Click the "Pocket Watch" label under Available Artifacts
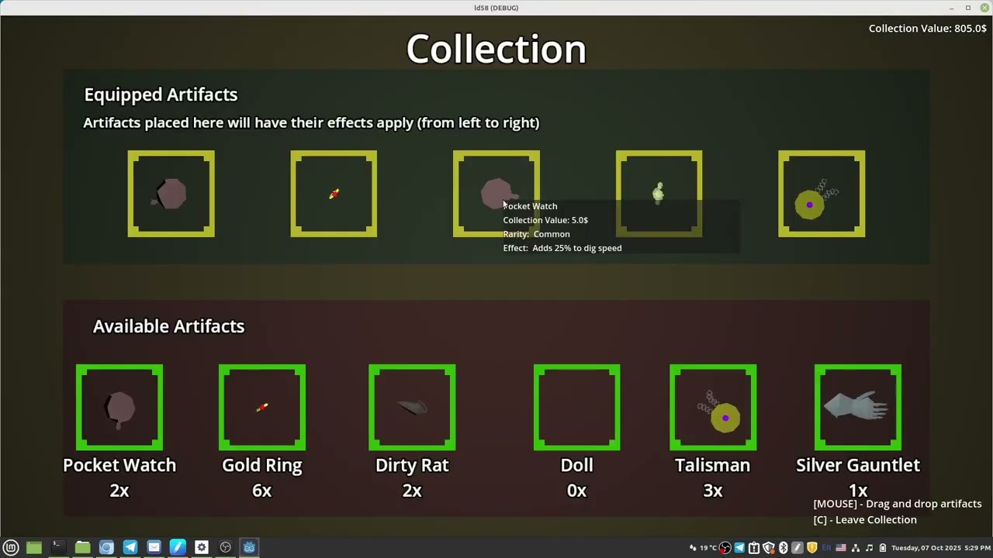Viewport: 993px width, 558px height. 119,465
